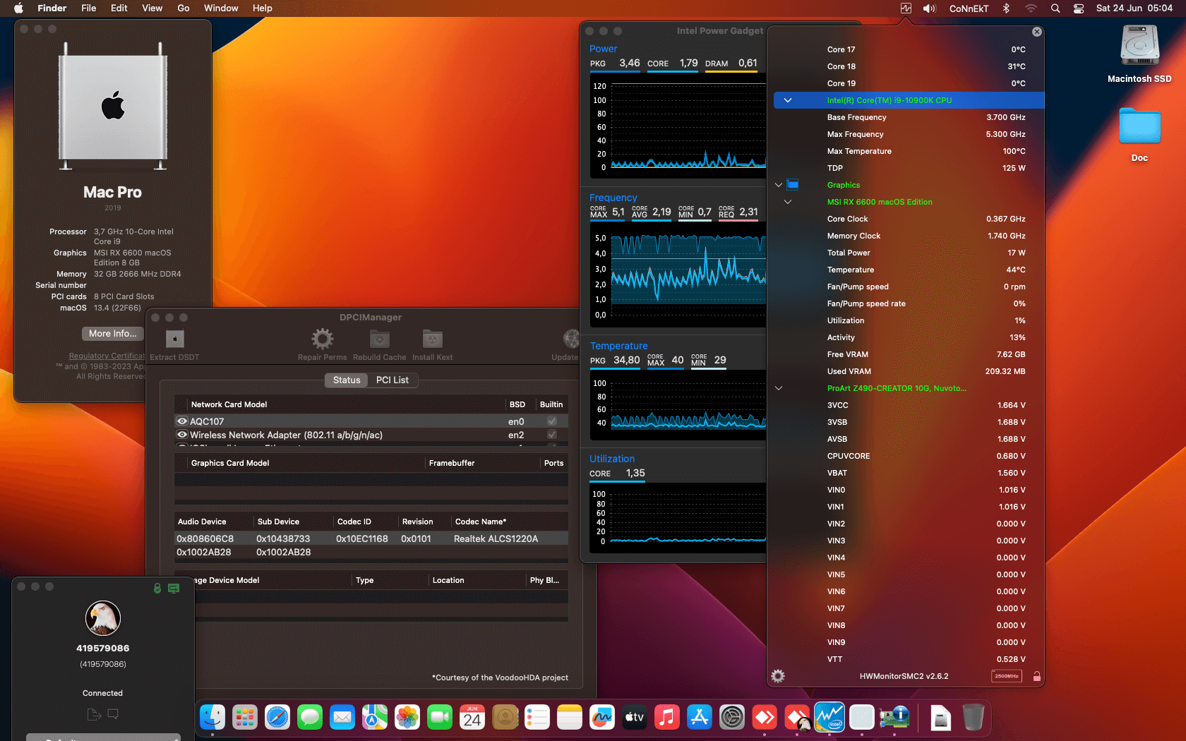Click the 2500MHz refresh rate field
Screen dimensions: 1186x741
(x=1005, y=675)
